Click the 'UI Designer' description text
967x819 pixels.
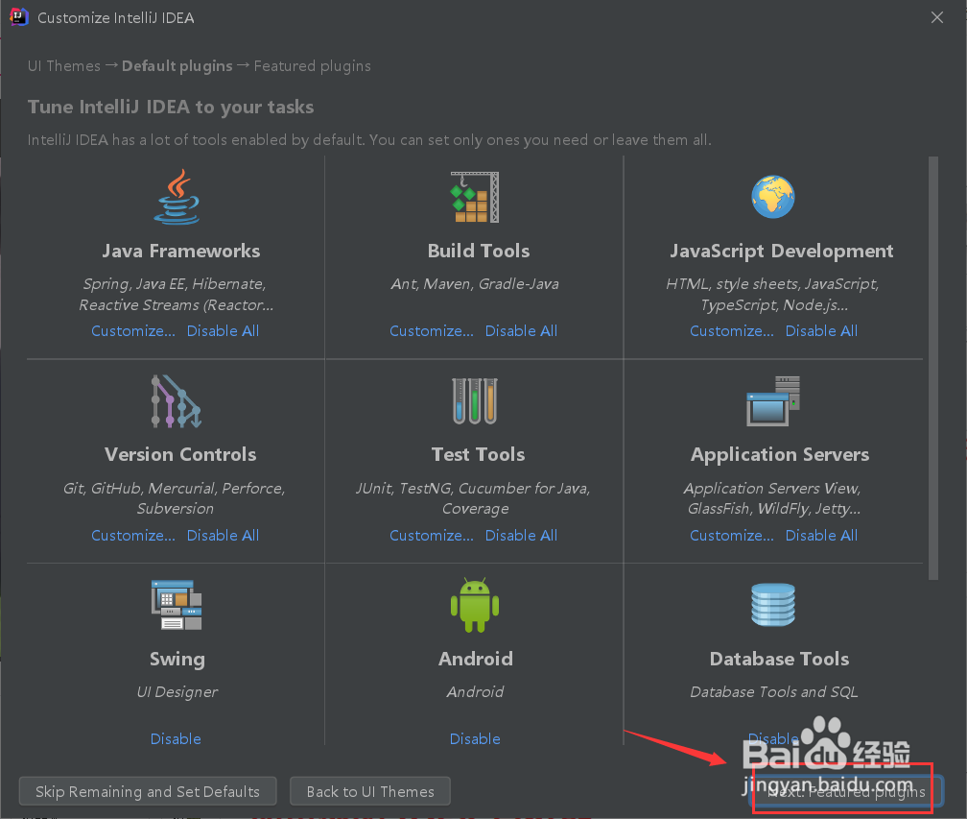pos(177,692)
